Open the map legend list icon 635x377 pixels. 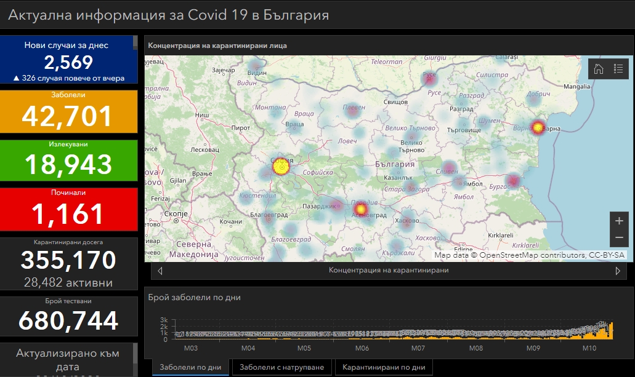[618, 69]
